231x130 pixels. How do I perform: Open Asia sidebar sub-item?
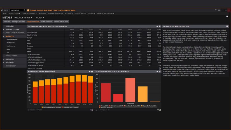click(x=8, y=52)
